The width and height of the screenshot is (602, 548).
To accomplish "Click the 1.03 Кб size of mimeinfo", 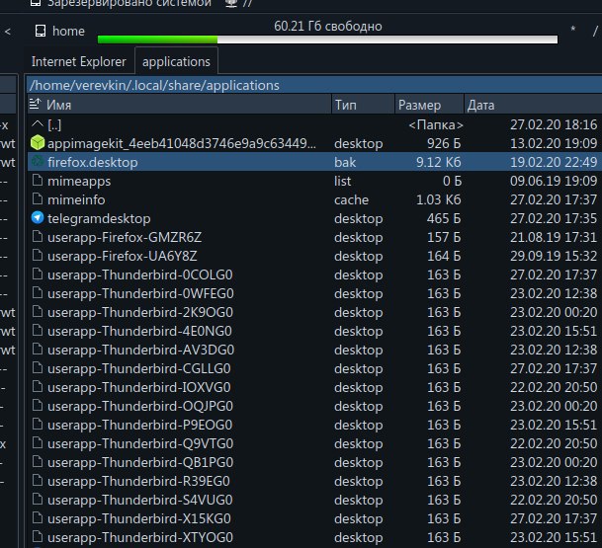I will pos(439,199).
